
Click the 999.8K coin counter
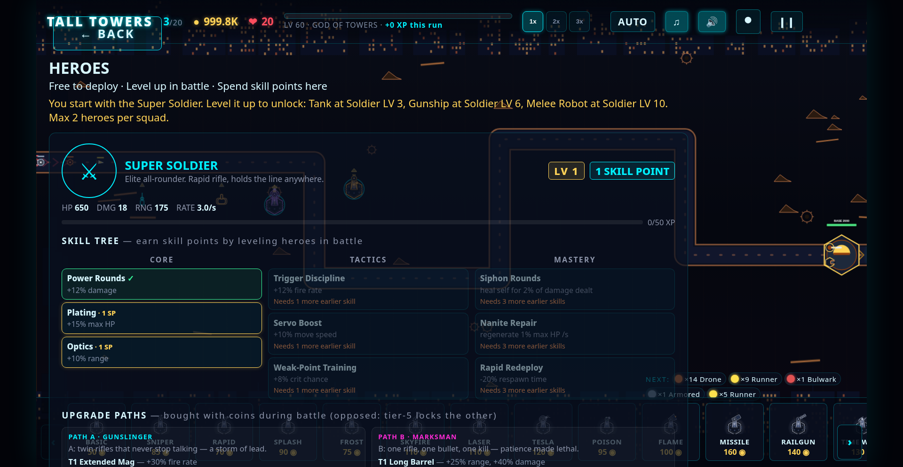[x=216, y=22]
